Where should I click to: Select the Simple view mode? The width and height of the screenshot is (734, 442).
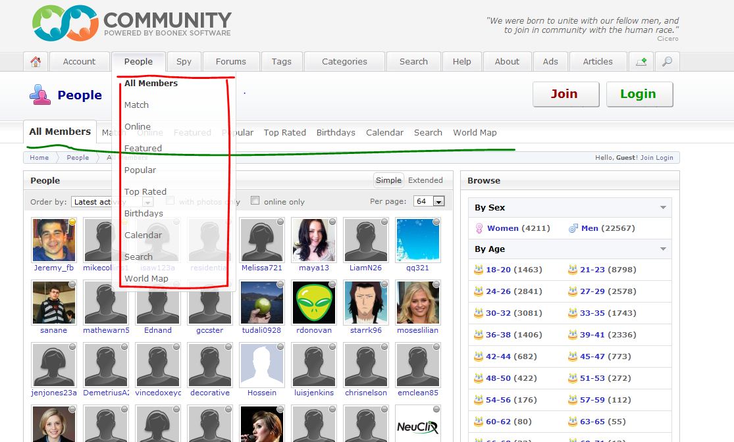(x=388, y=180)
